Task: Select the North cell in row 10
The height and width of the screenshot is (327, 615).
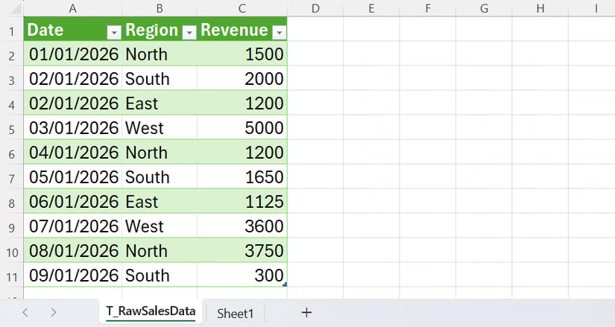Action: (160, 250)
